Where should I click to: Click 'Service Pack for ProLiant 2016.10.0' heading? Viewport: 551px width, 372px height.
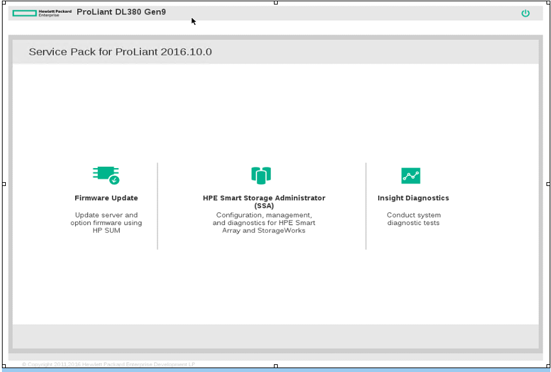click(120, 52)
